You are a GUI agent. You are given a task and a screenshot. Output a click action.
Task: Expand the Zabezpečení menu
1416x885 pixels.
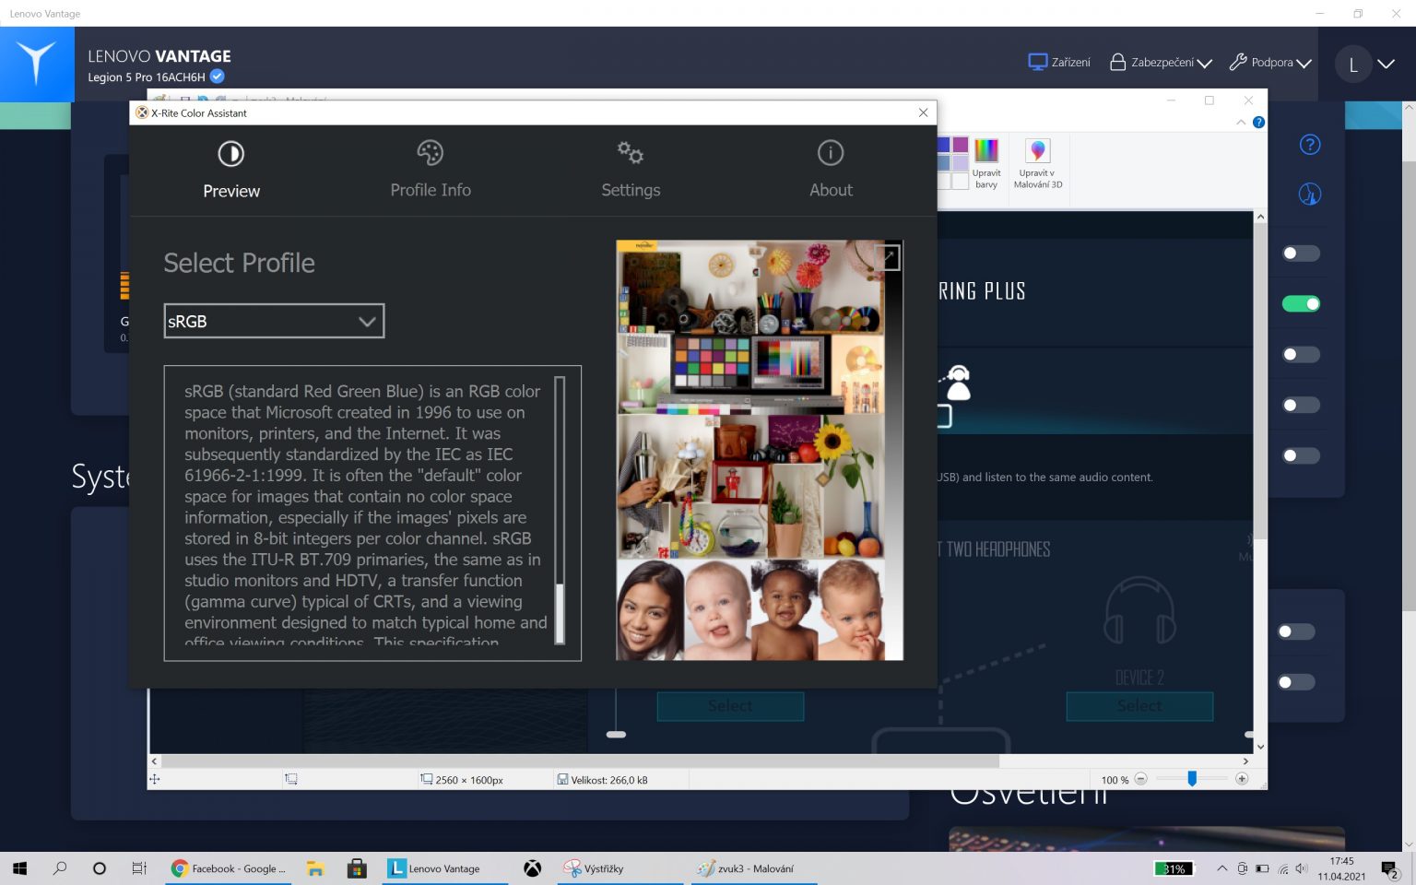click(x=1161, y=63)
